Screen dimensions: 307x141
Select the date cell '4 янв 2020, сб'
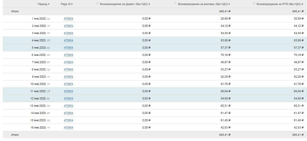[x=41, y=41]
